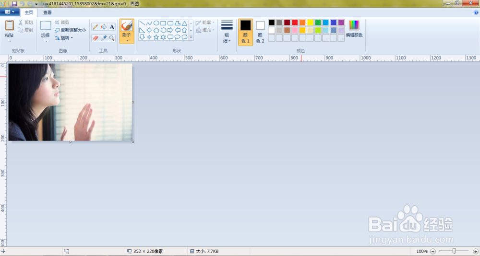Choose the hexagon shape
Viewport: 480px width, 256px height.
tap(163, 30)
